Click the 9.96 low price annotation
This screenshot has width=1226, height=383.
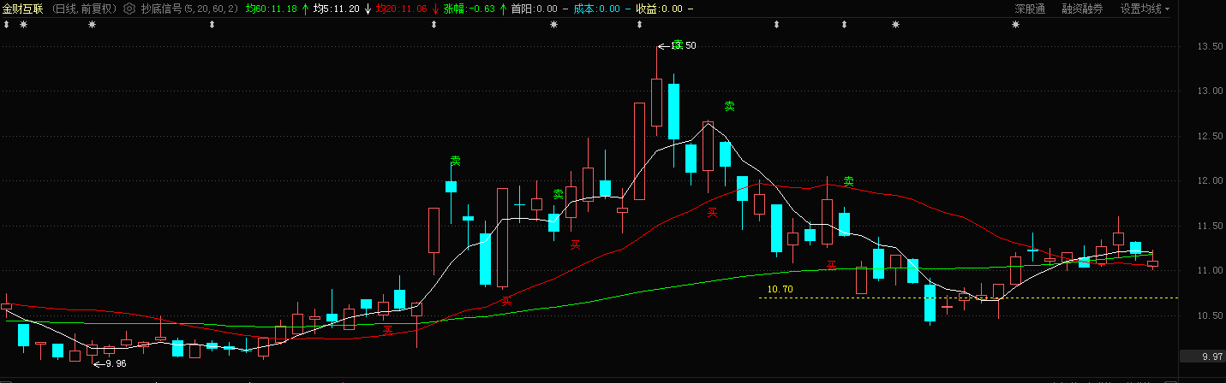116,363
